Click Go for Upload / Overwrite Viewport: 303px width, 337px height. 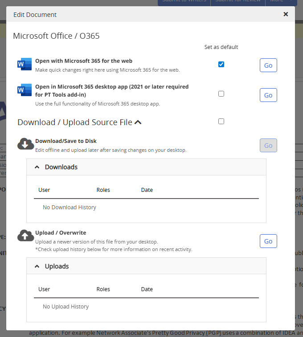click(x=268, y=241)
